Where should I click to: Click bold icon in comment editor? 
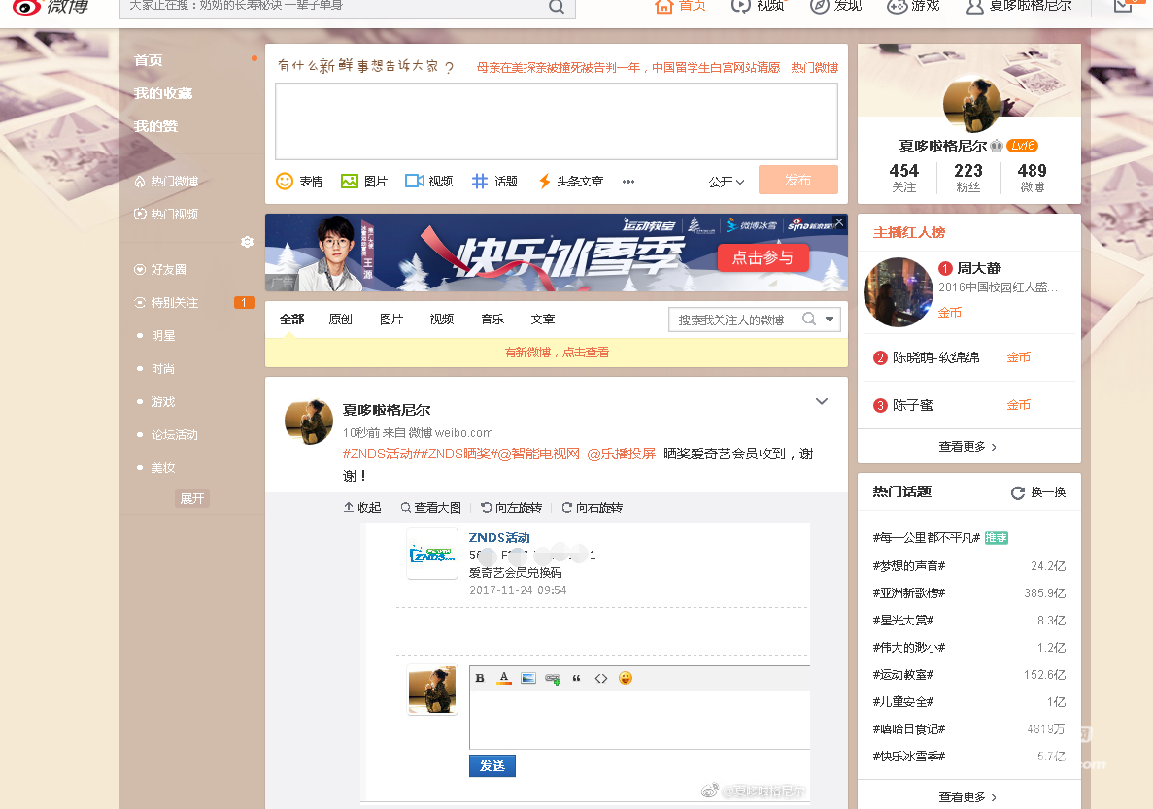coord(480,678)
